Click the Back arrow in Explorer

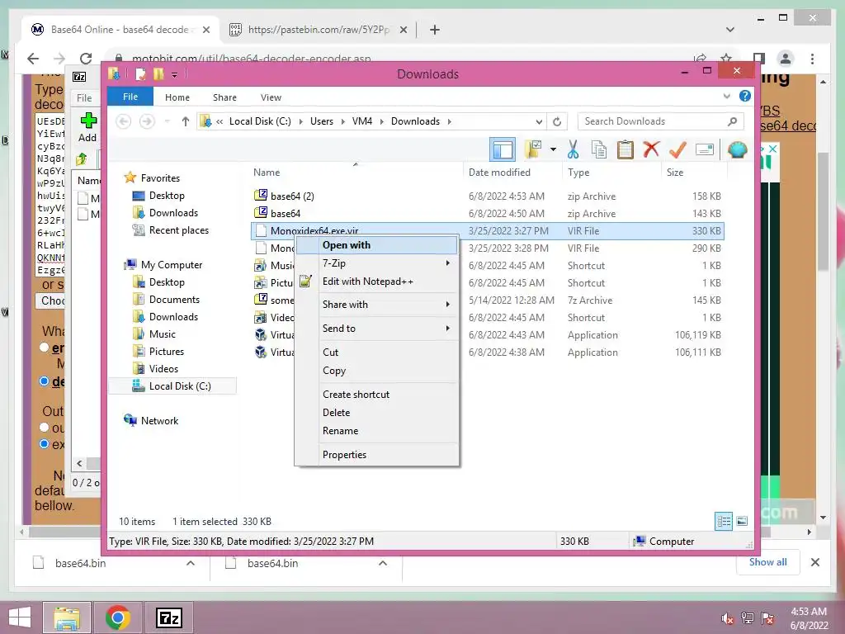pyautogui.click(x=124, y=121)
